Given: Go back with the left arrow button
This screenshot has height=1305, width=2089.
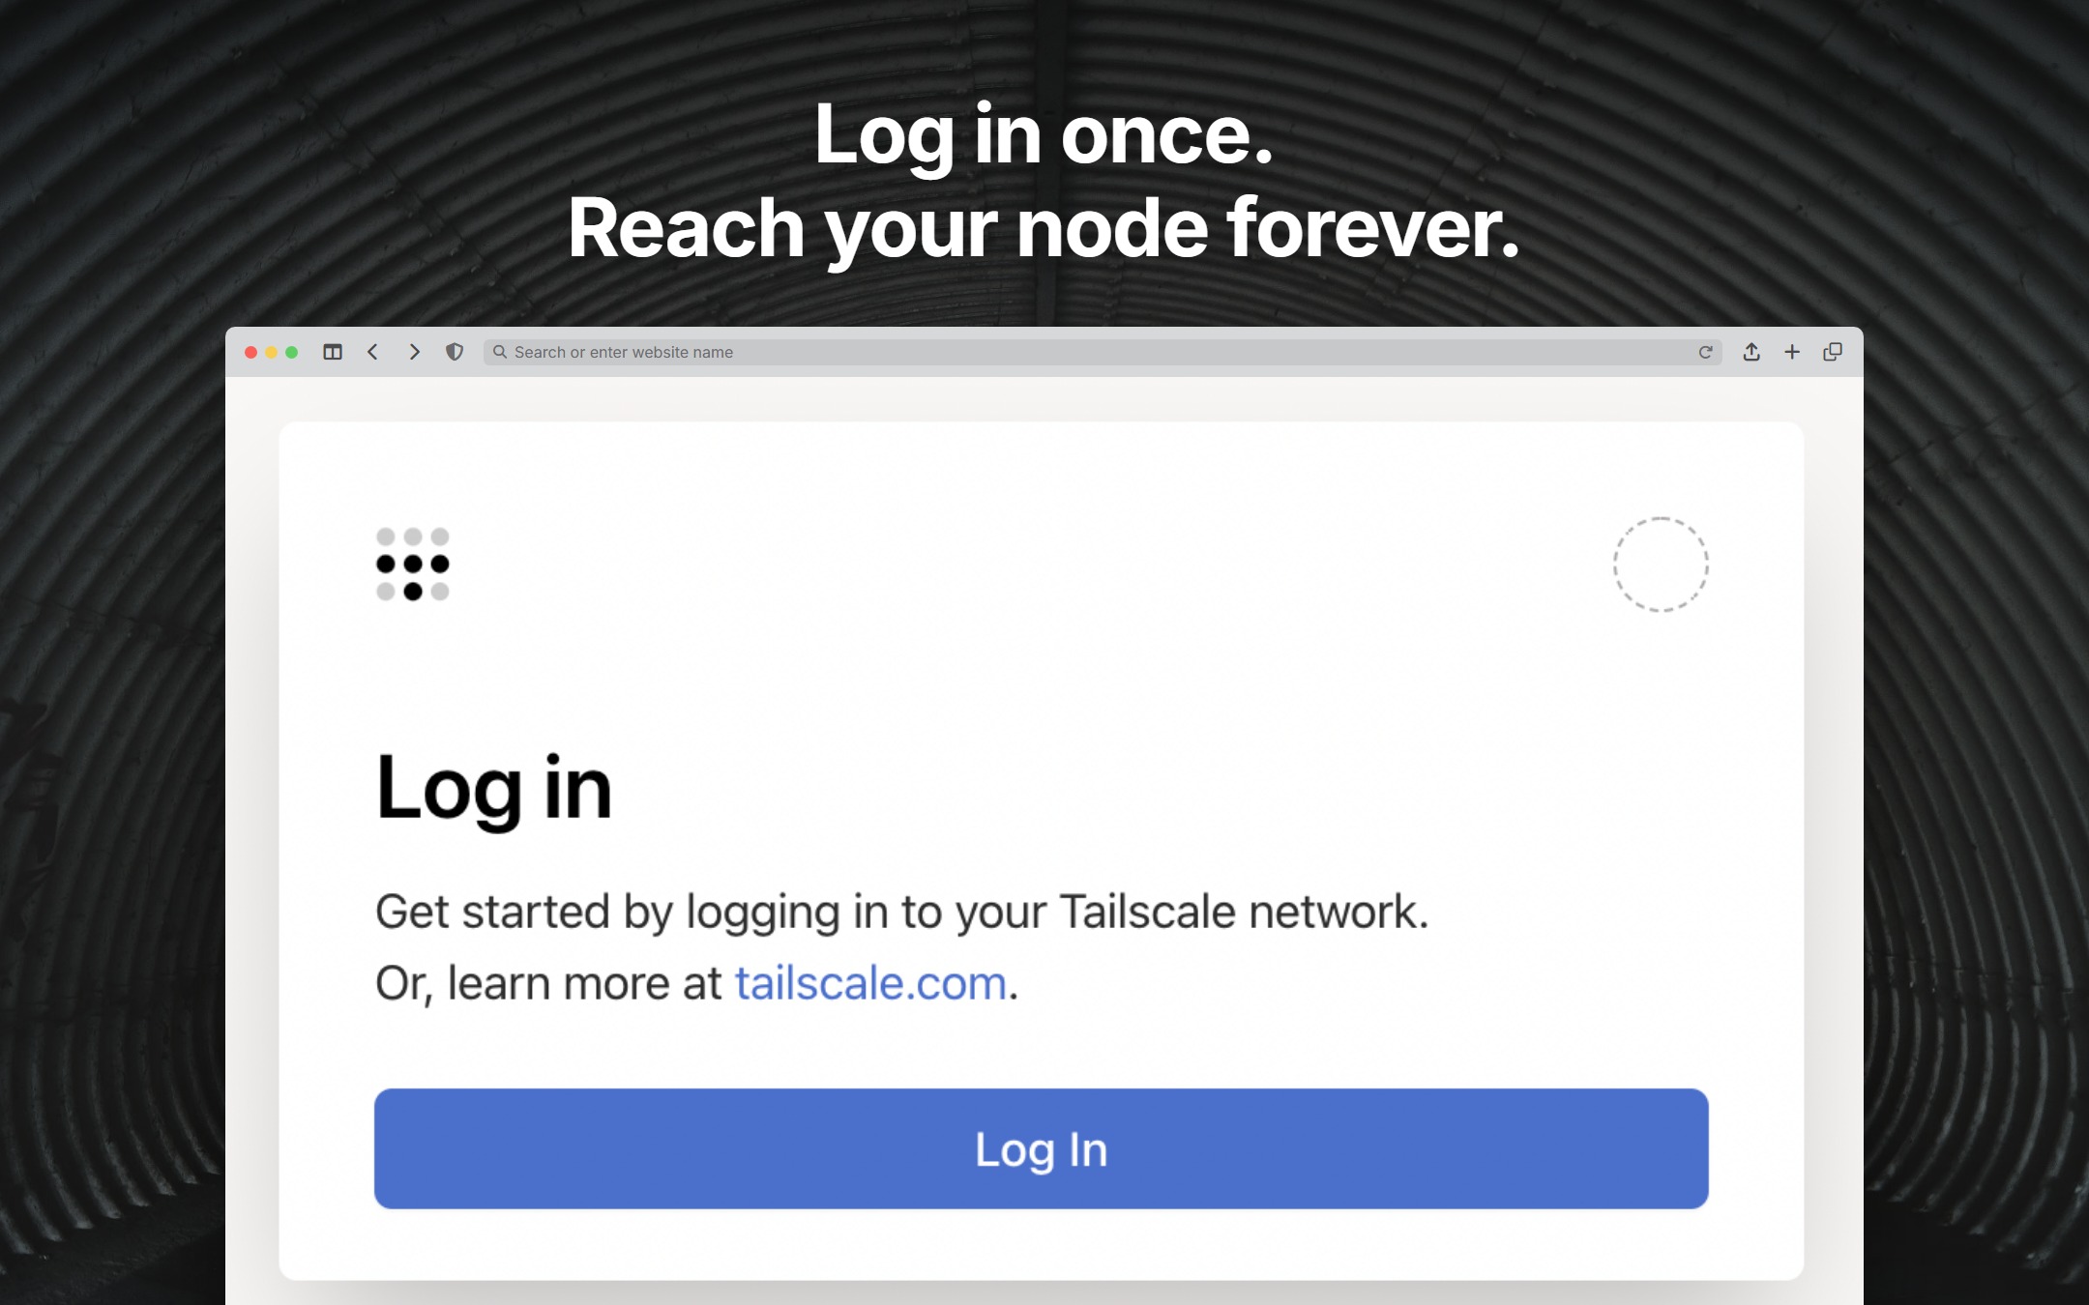Looking at the screenshot, I should pos(373,352).
